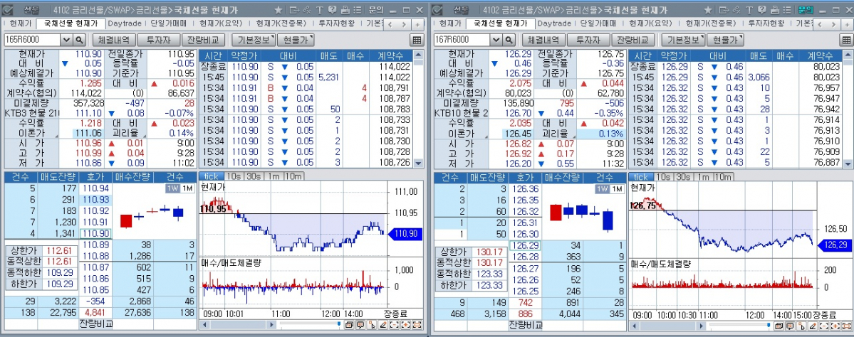The width and height of the screenshot is (854, 337).
Task: Click symbol code field 167R6000
Action: 462,40
